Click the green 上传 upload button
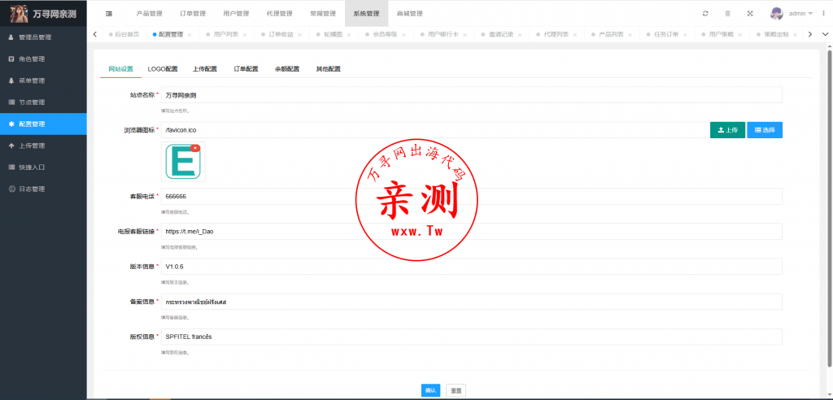This screenshot has height=400, width=833. point(727,129)
